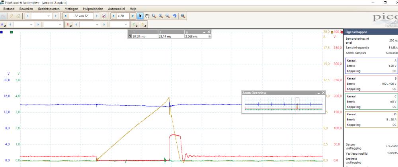Open the Automobiel menu
398x167 pixels.
(117, 9)
